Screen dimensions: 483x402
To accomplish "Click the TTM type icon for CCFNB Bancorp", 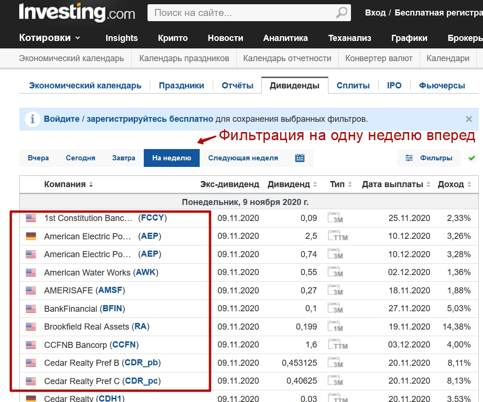I will click(x=337, y=345).
